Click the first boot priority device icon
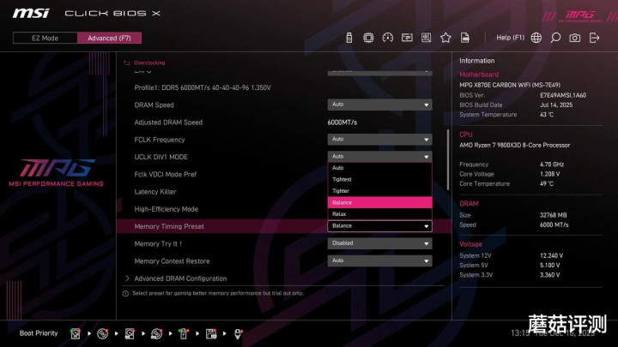 [x=76, y=333]
